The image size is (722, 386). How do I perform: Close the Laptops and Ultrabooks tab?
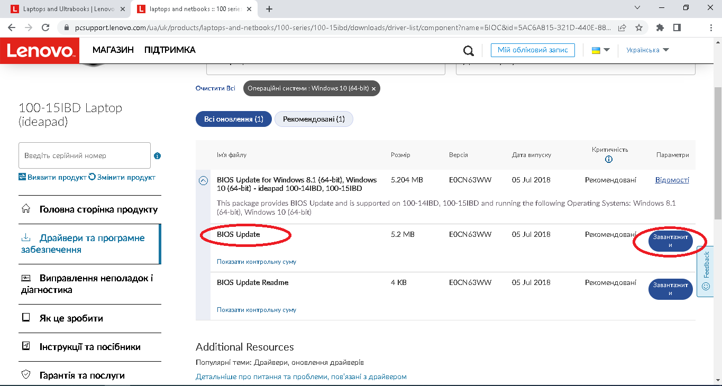[122, 9]
